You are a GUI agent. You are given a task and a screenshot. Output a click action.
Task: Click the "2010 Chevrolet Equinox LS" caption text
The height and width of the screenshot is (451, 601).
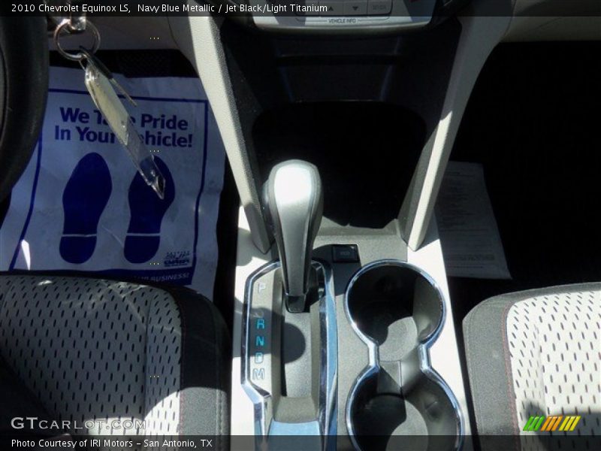point(71,8)
